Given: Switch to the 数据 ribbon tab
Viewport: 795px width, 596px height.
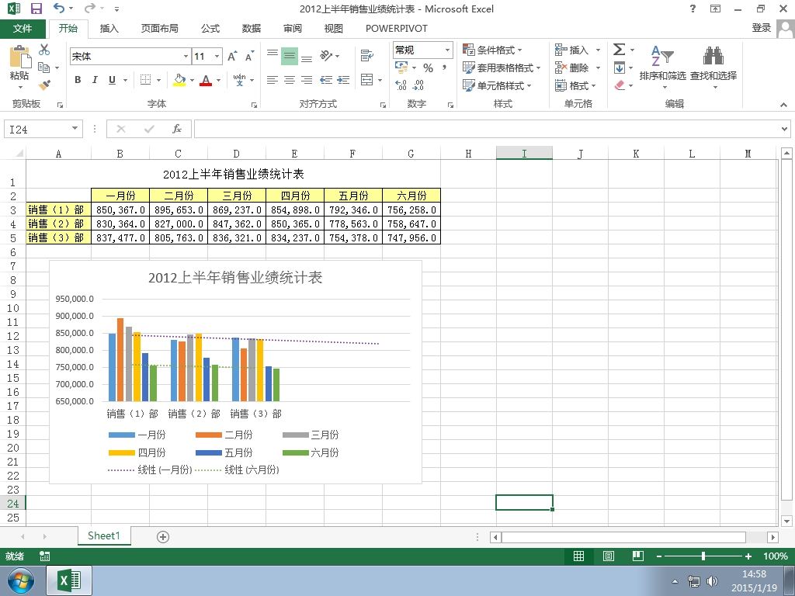Looking at the screenshot, I should (252, 28).
